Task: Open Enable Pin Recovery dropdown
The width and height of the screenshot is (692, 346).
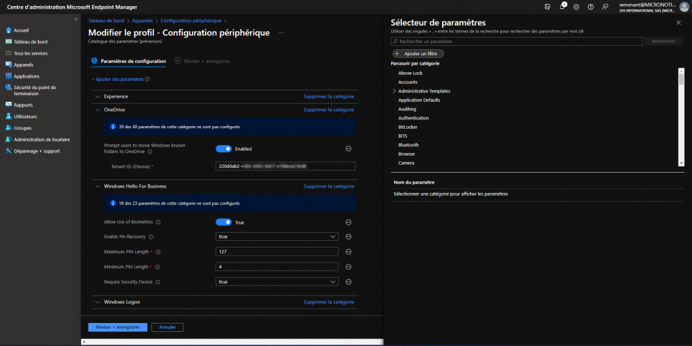Action: pyautogui.click(x=276, y=237)
